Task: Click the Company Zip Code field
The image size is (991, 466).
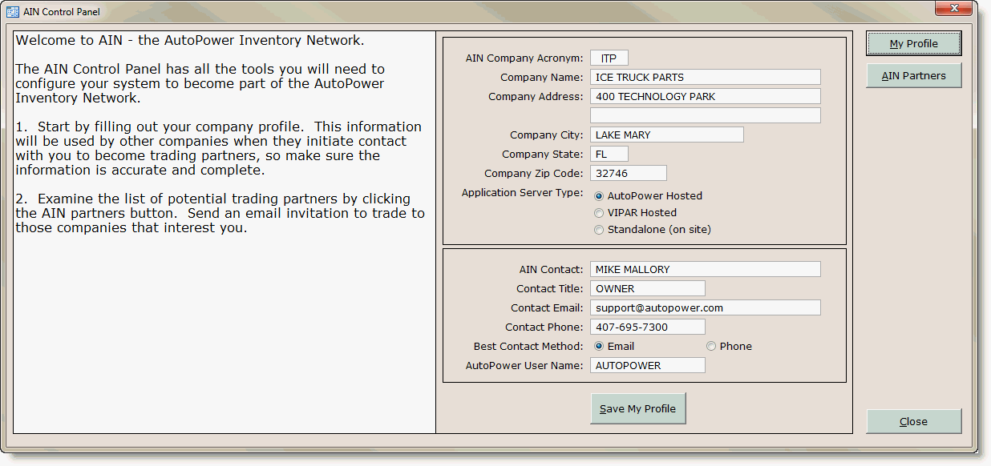Action: click(629, 174)
